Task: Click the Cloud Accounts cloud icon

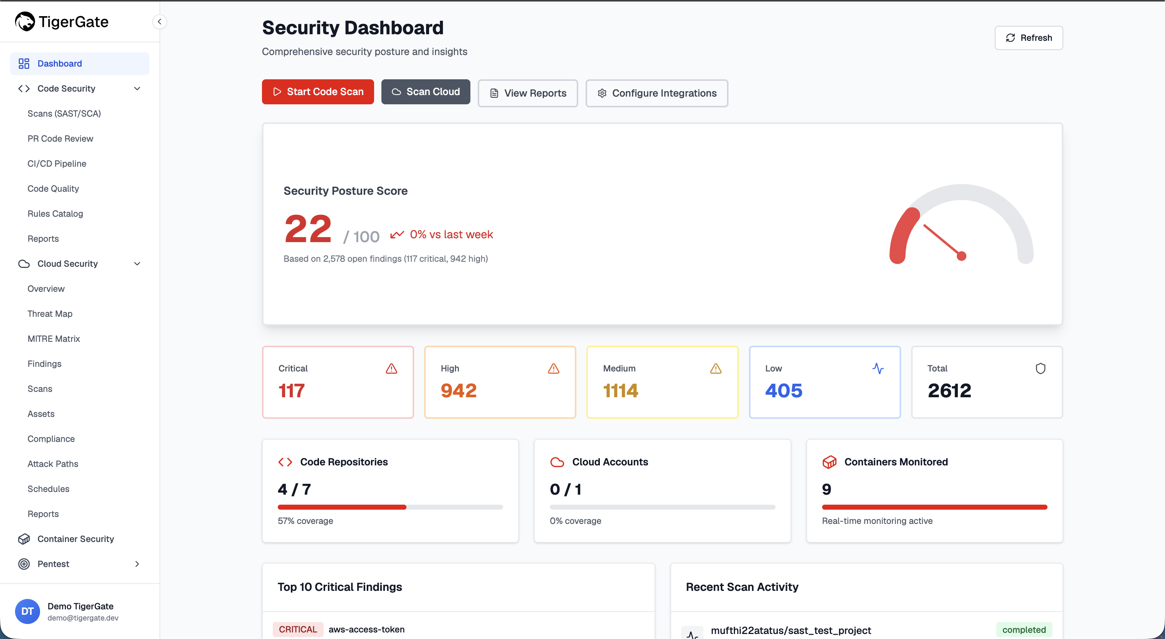Action: (x=557, y=462)
